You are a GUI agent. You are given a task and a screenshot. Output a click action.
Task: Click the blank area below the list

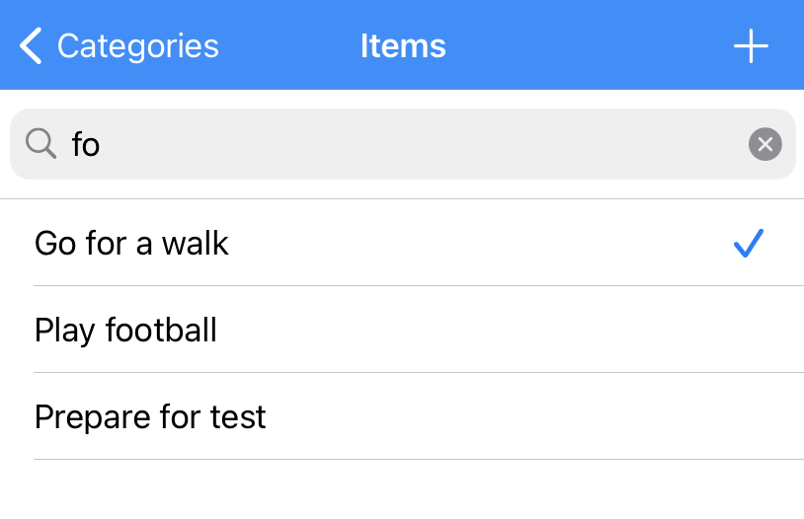coord(402,489)
